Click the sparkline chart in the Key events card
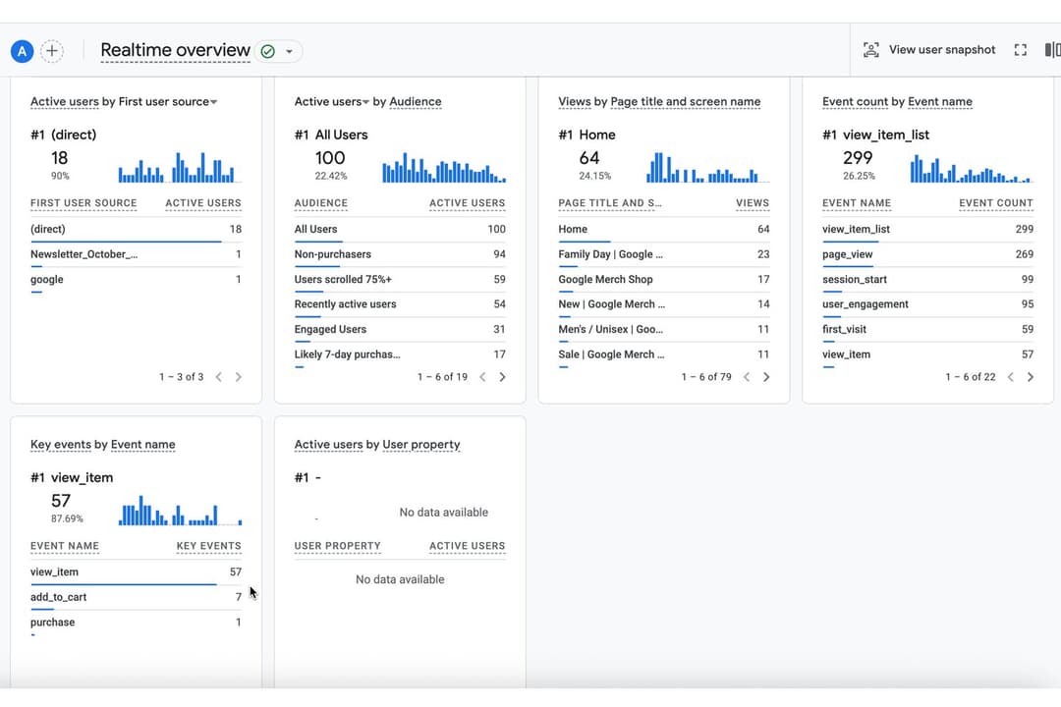 pyautogui.click(x=180, y=511)
